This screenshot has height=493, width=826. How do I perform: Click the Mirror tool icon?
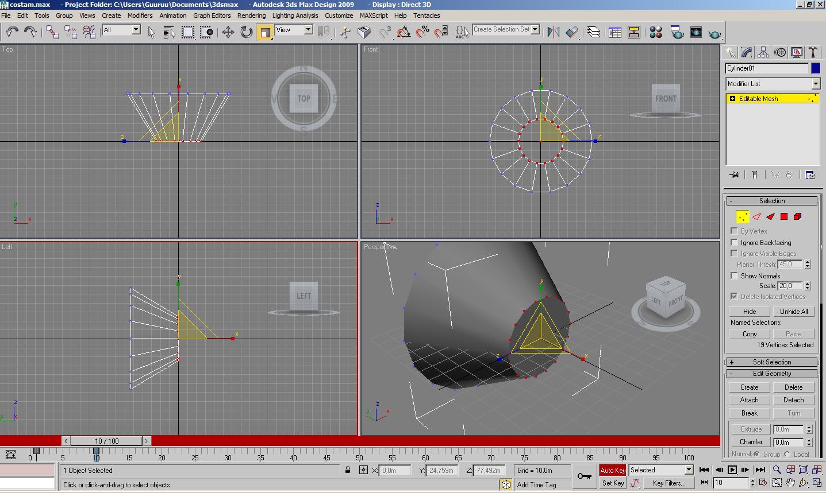(x=554, y=32)
